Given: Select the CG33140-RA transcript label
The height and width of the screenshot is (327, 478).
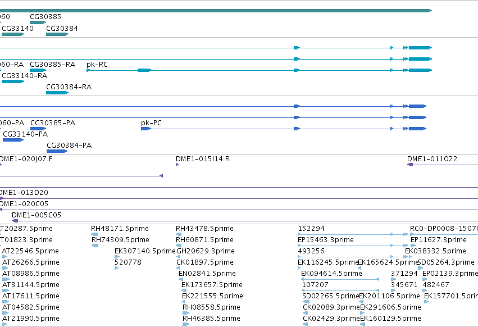Looking at the screenshot, I should click(24, 76).
